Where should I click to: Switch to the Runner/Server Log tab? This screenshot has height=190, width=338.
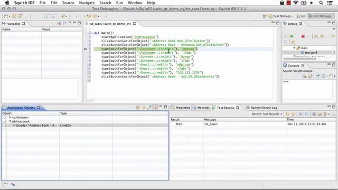click(x=261, y=108)
